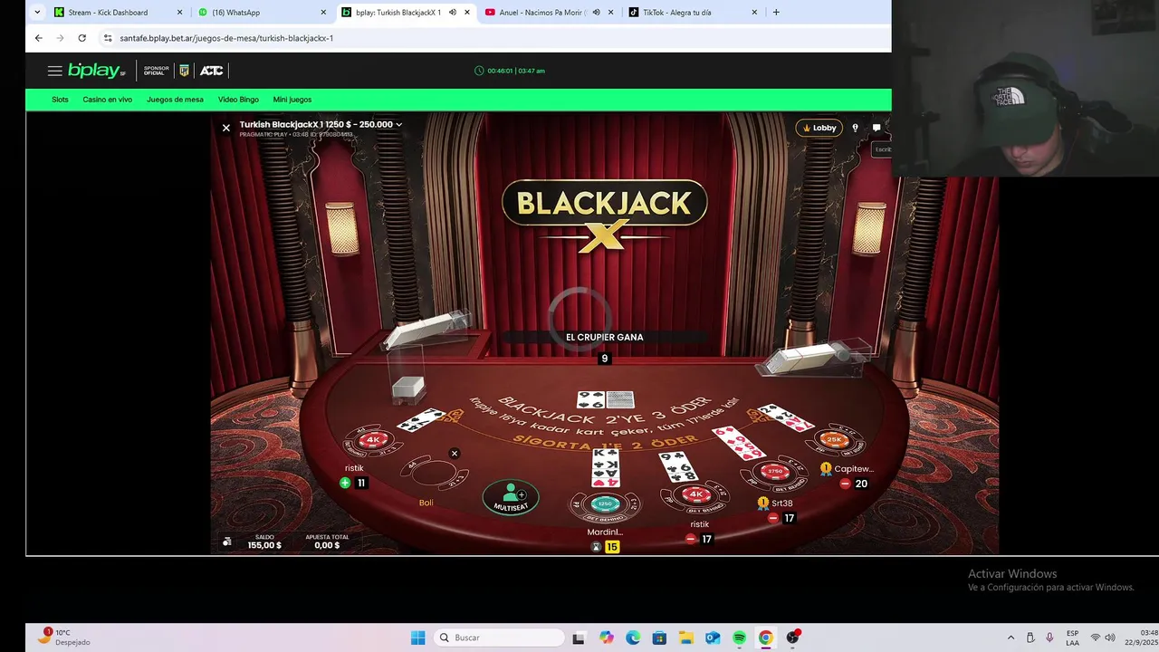The image size is (1159, 652).
Task: Click red minus icon beside Srt38 17
Action: (x=772, y=518)
